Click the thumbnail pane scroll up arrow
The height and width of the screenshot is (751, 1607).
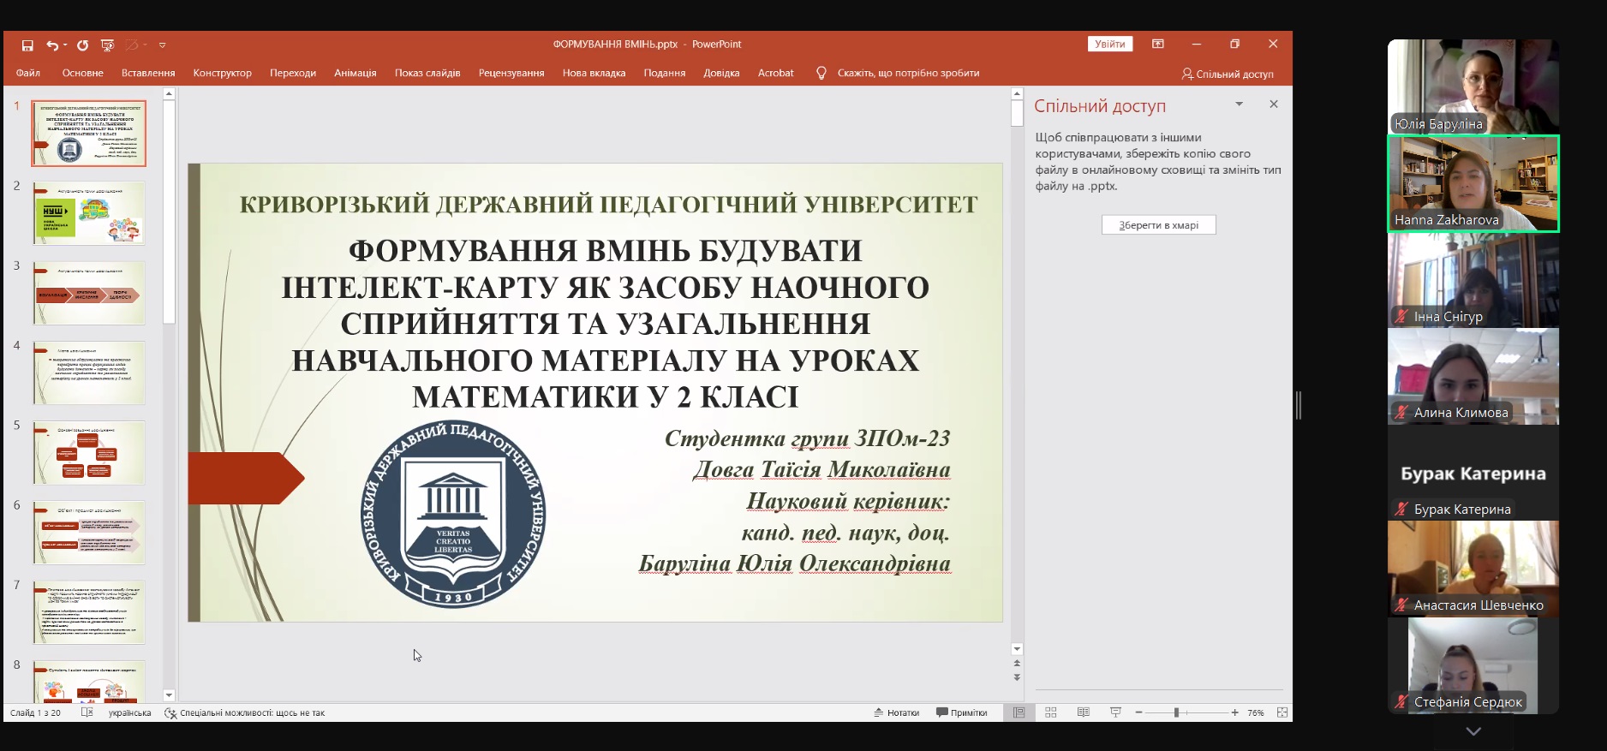169,94
